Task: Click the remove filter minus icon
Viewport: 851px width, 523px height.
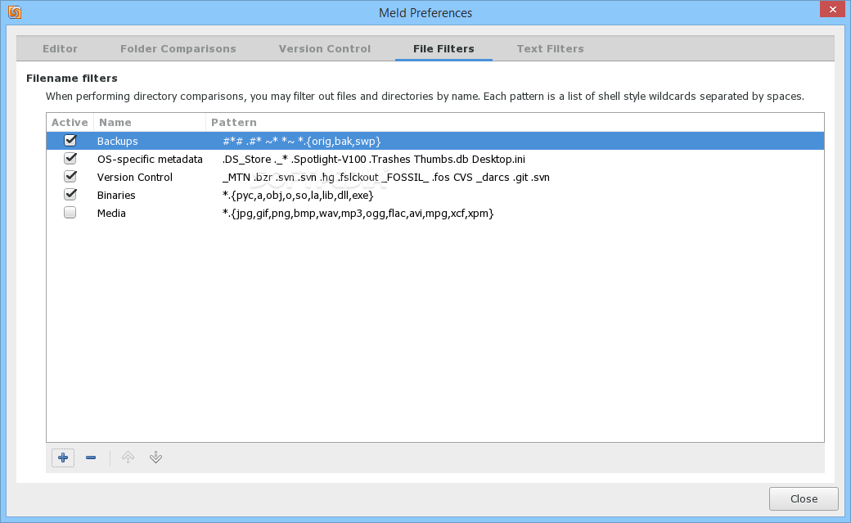Action: pyautogui.click(x=91, y=458)
